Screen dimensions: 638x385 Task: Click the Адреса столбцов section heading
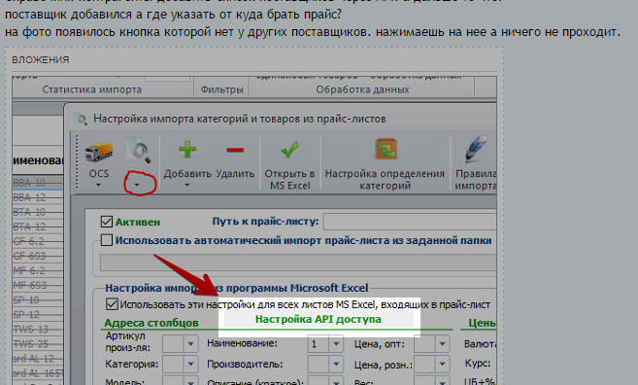[151, 323]
